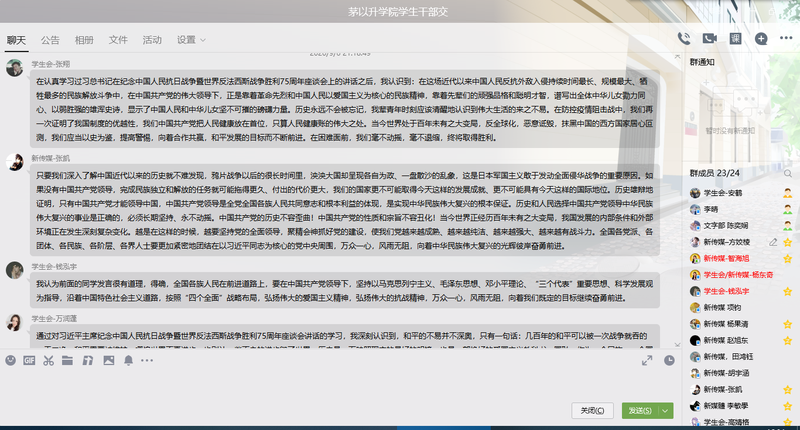Start a group video call
The image size is (800, 430).
pos(709,39)
